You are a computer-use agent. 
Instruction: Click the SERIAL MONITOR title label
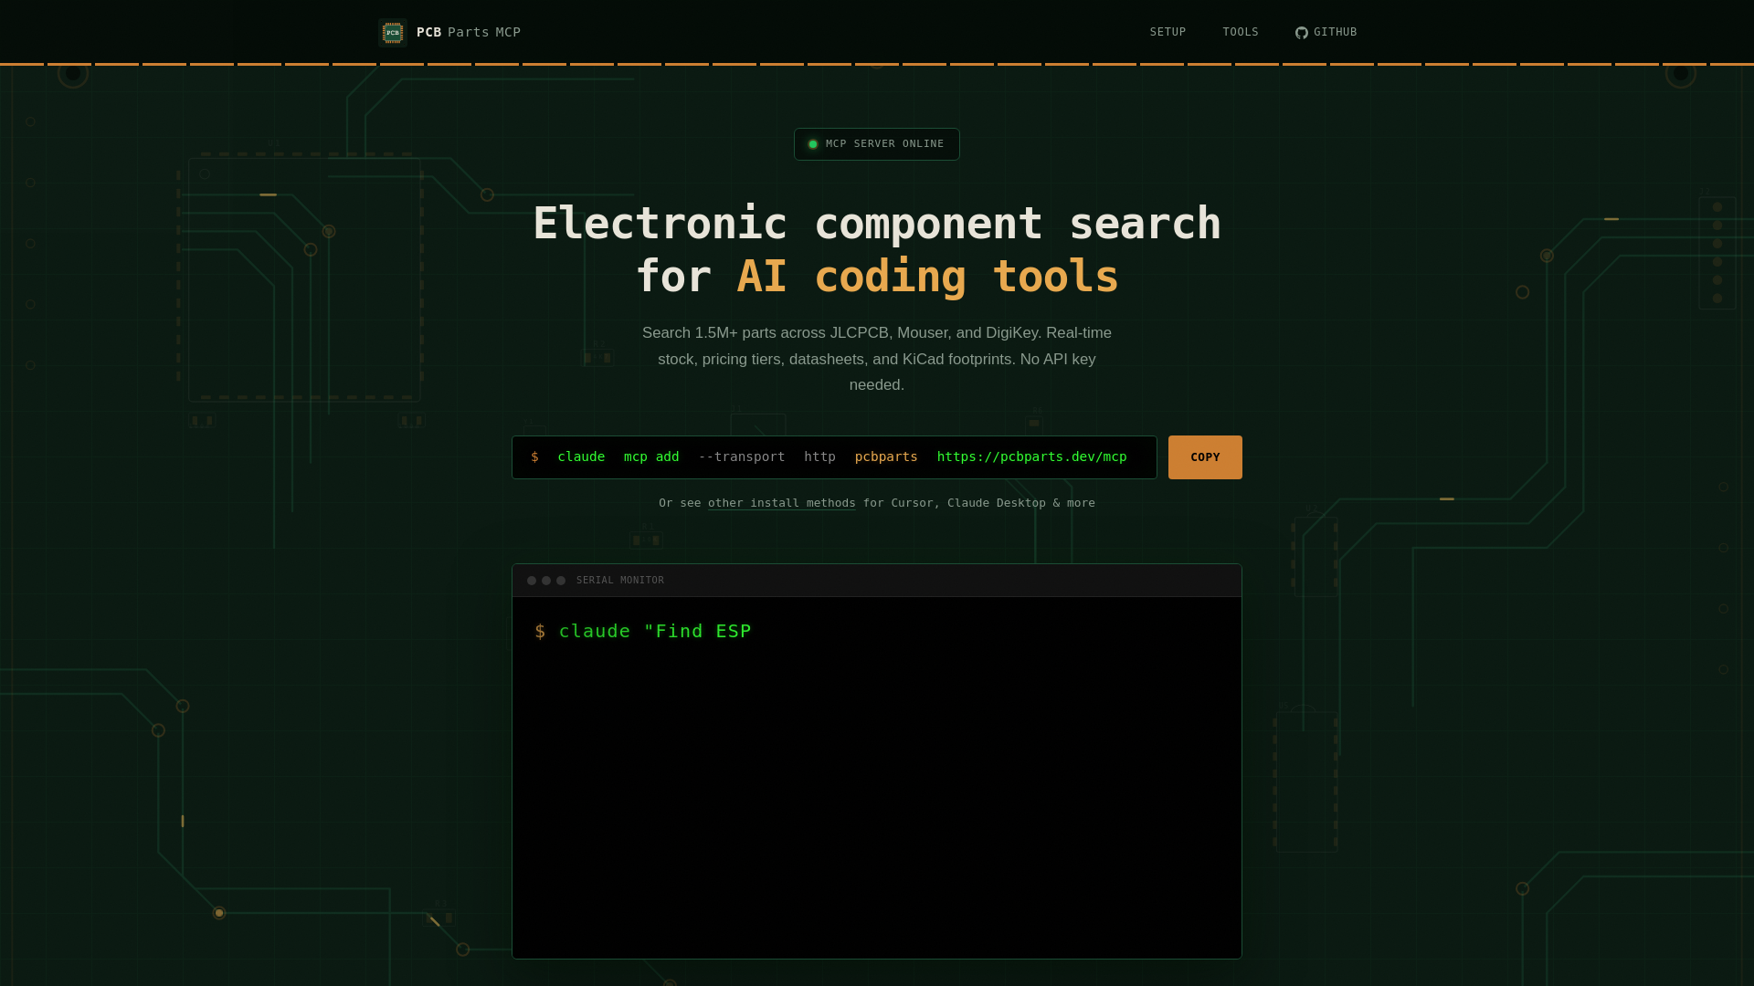click(x=620, y=581)
